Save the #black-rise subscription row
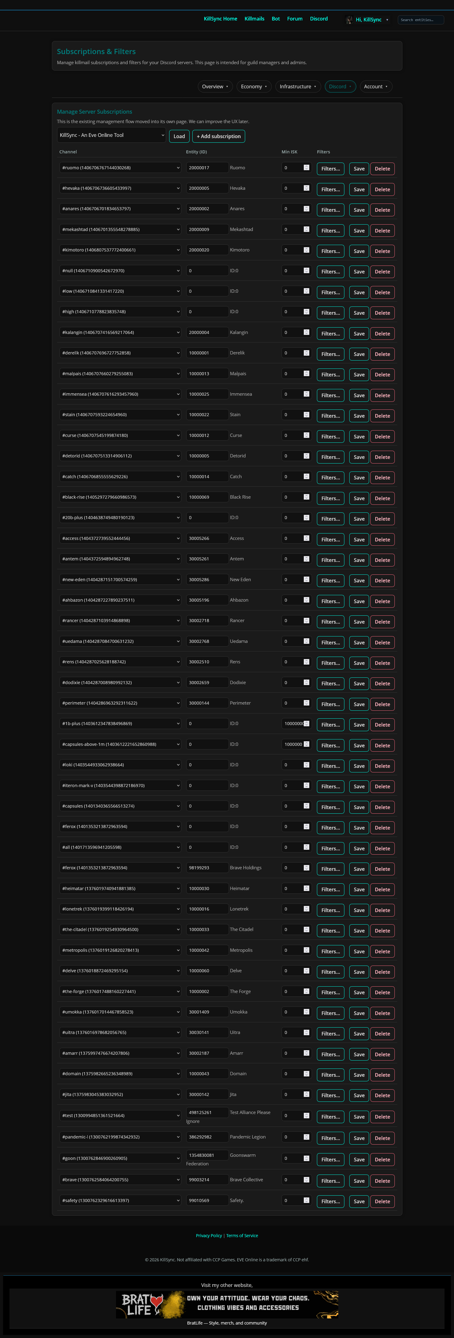Viewport: 454px width, 1338px height. click(358, 498)
